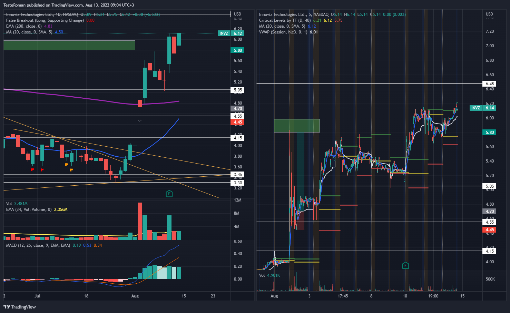Select the 5.05 price label on the daily chart
Image resolution: width=510 pixels, height=313 pixels.
point(237,90)
